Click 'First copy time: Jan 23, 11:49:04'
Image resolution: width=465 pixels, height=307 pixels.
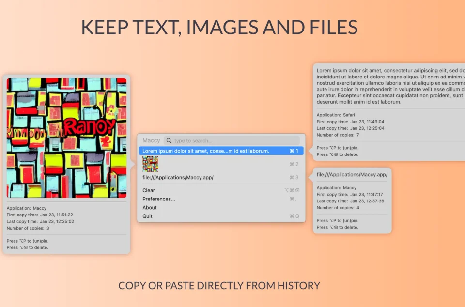[350, 122]
